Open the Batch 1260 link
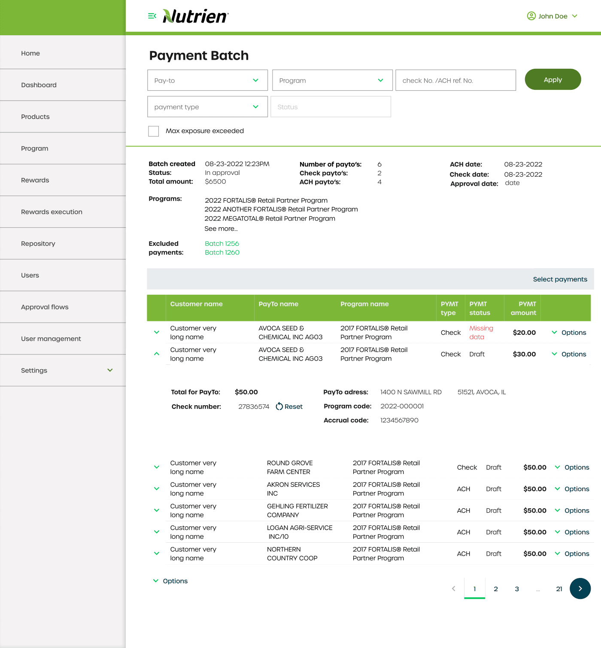Screen dimensions: 601x648 (222, 253)
